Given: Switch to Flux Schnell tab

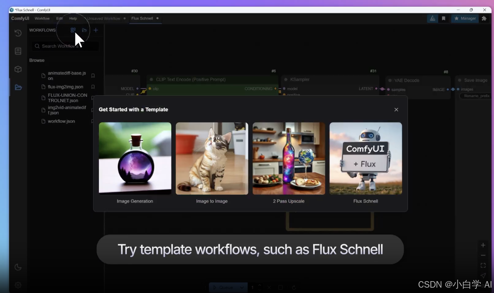Looking at the screenshot, I should [x=142, y=18].
